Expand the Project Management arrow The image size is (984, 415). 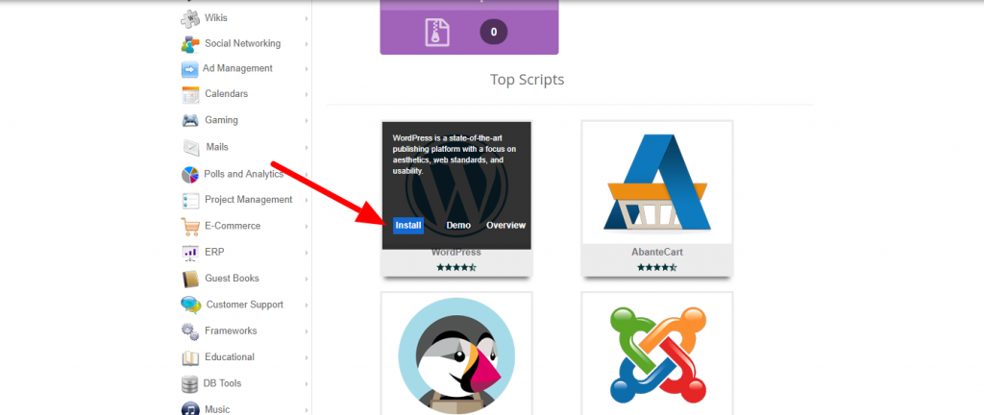pos(307,200)
